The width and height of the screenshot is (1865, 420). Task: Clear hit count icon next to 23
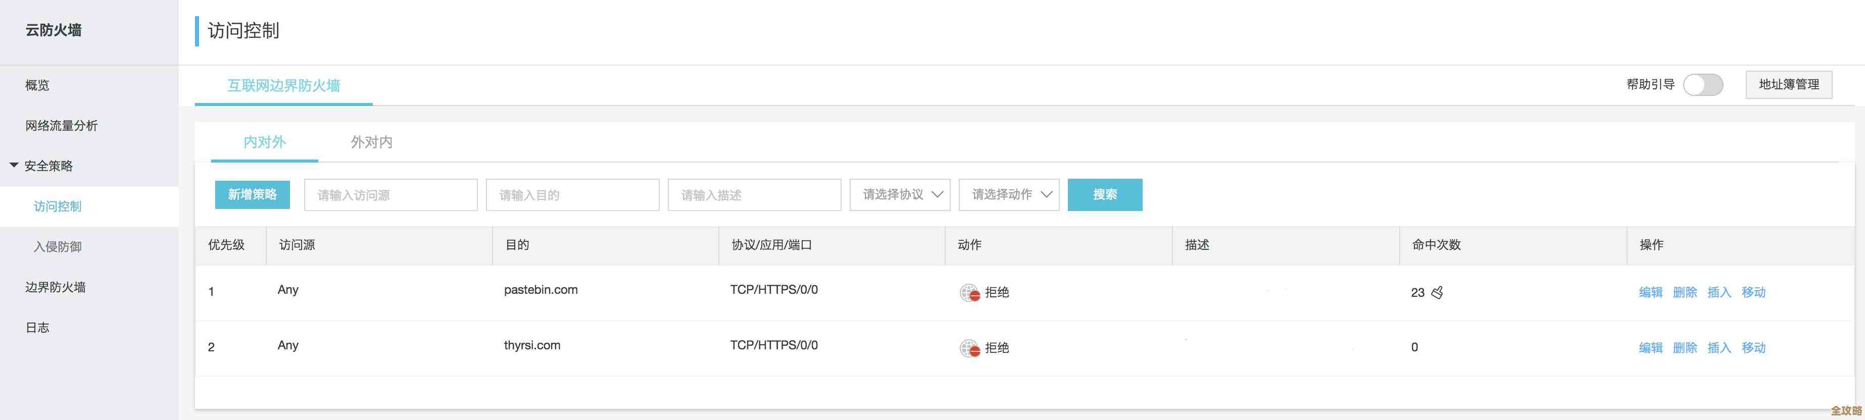[x=1437, y=292]
